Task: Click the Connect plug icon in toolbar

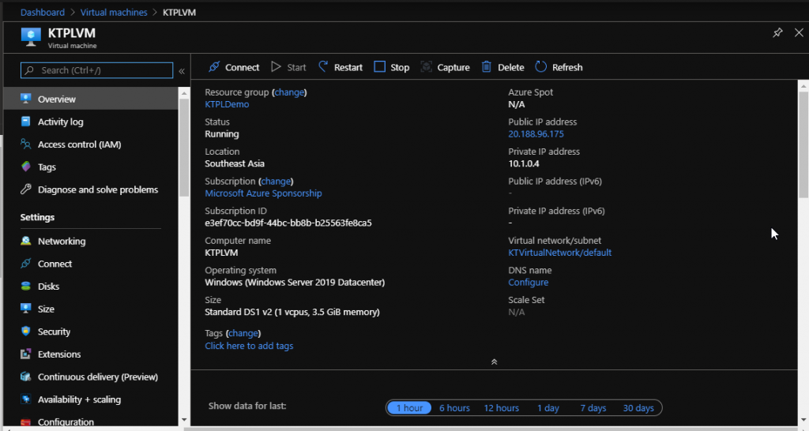Action: pyautogui.click(x=214, y=67)
